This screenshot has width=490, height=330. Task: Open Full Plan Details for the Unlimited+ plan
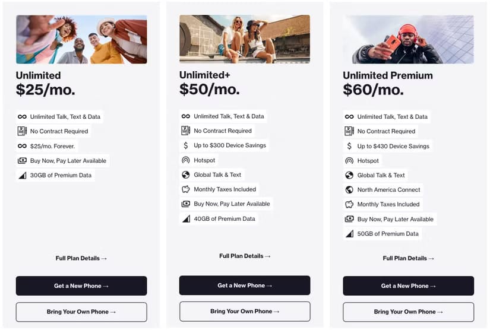pyautogui.click(x=245, y=256)
